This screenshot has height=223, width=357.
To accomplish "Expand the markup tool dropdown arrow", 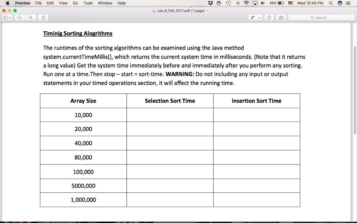I will point(259,17).
